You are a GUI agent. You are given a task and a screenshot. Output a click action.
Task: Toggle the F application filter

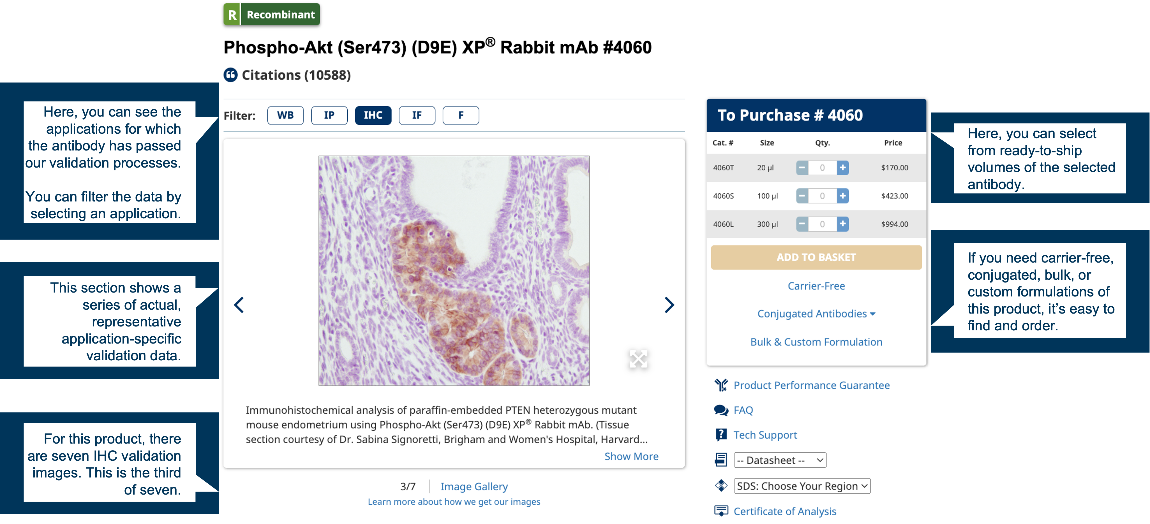(460, 115)
